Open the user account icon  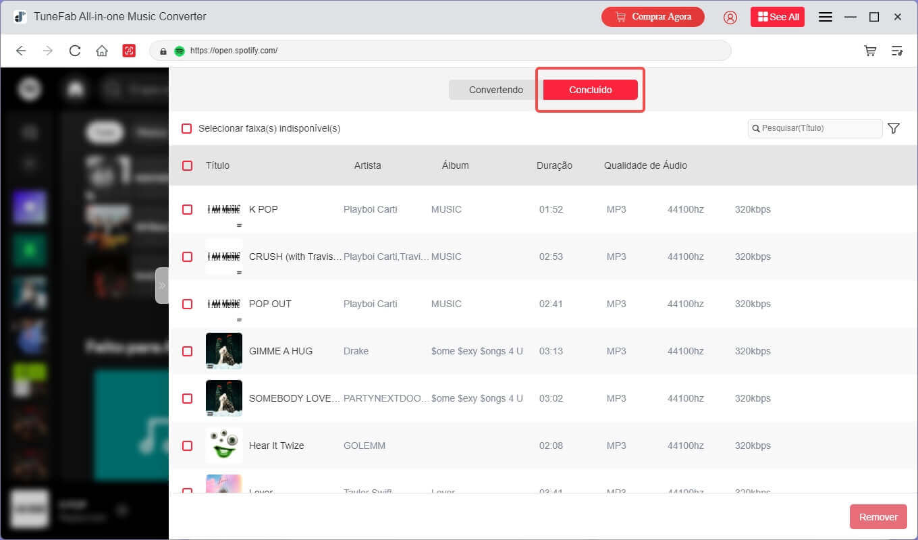[x=730, y=17]
